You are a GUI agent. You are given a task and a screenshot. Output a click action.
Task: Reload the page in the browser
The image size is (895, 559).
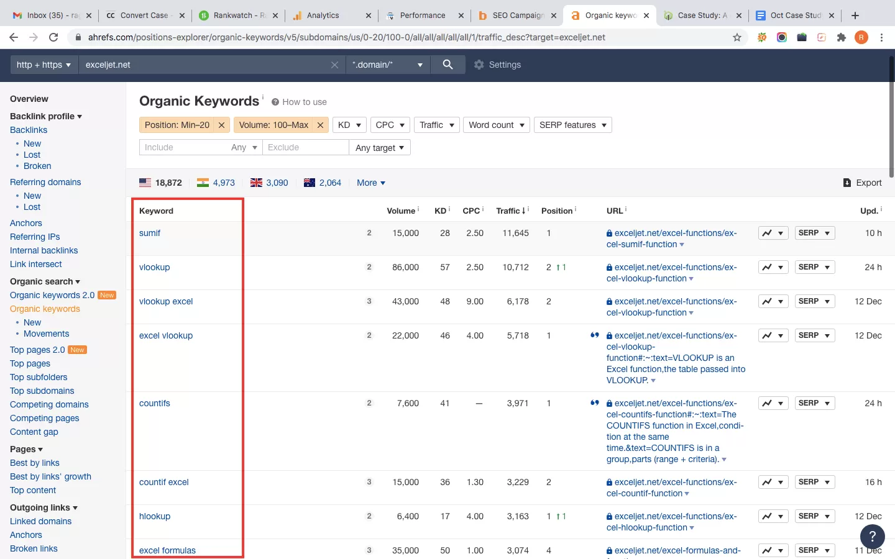pyautogui.click(x=53, y=37)
